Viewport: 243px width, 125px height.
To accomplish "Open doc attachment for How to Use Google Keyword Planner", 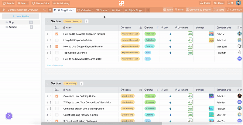I will coord(190,46).
